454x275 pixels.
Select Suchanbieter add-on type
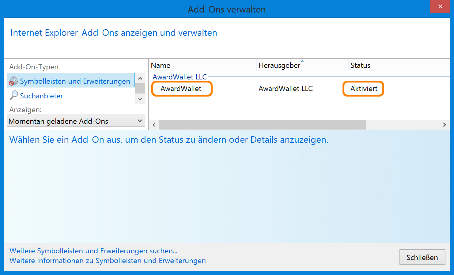(x=41, y=96)
